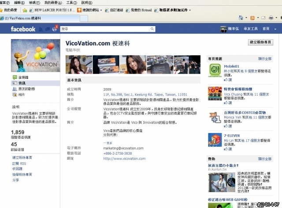Image resolution: width=282 pixels, height=208 pixels.
Task: Click the search magnifier button
Action: coord(152,29)
